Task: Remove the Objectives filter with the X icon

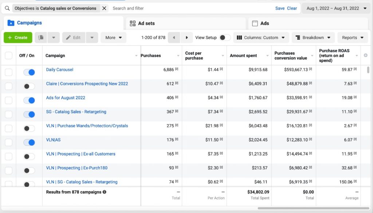Action: (104, 8)
